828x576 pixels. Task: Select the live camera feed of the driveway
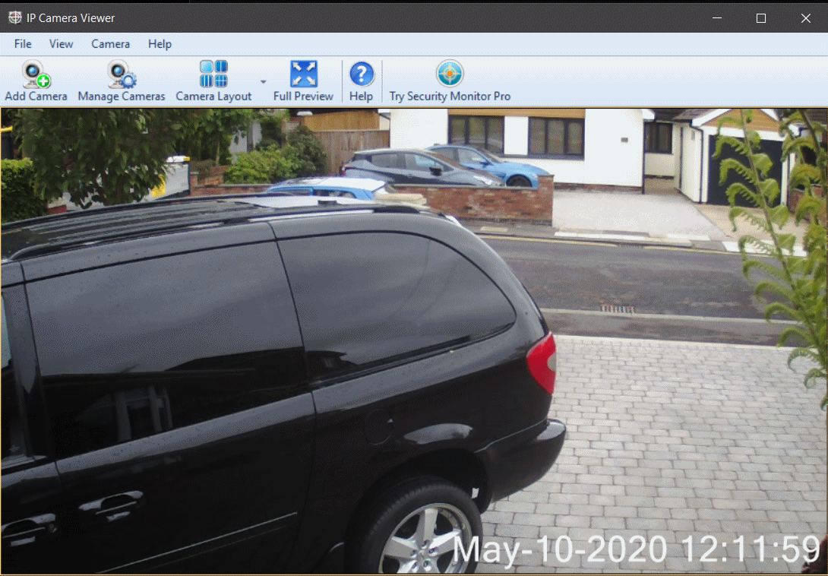click(x=414, y=304)
